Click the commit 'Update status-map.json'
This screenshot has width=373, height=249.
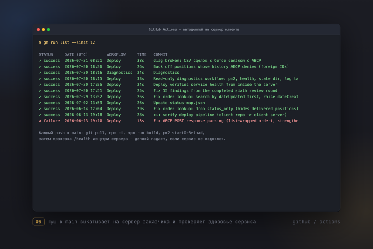click(x=179, y=103)
